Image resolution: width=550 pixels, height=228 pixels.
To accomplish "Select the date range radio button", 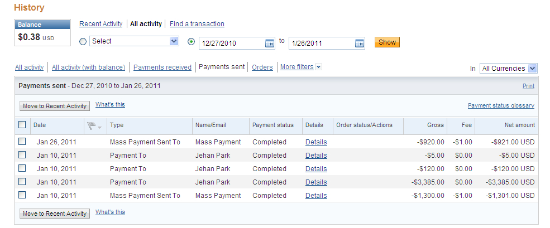I will coord(192,41).
